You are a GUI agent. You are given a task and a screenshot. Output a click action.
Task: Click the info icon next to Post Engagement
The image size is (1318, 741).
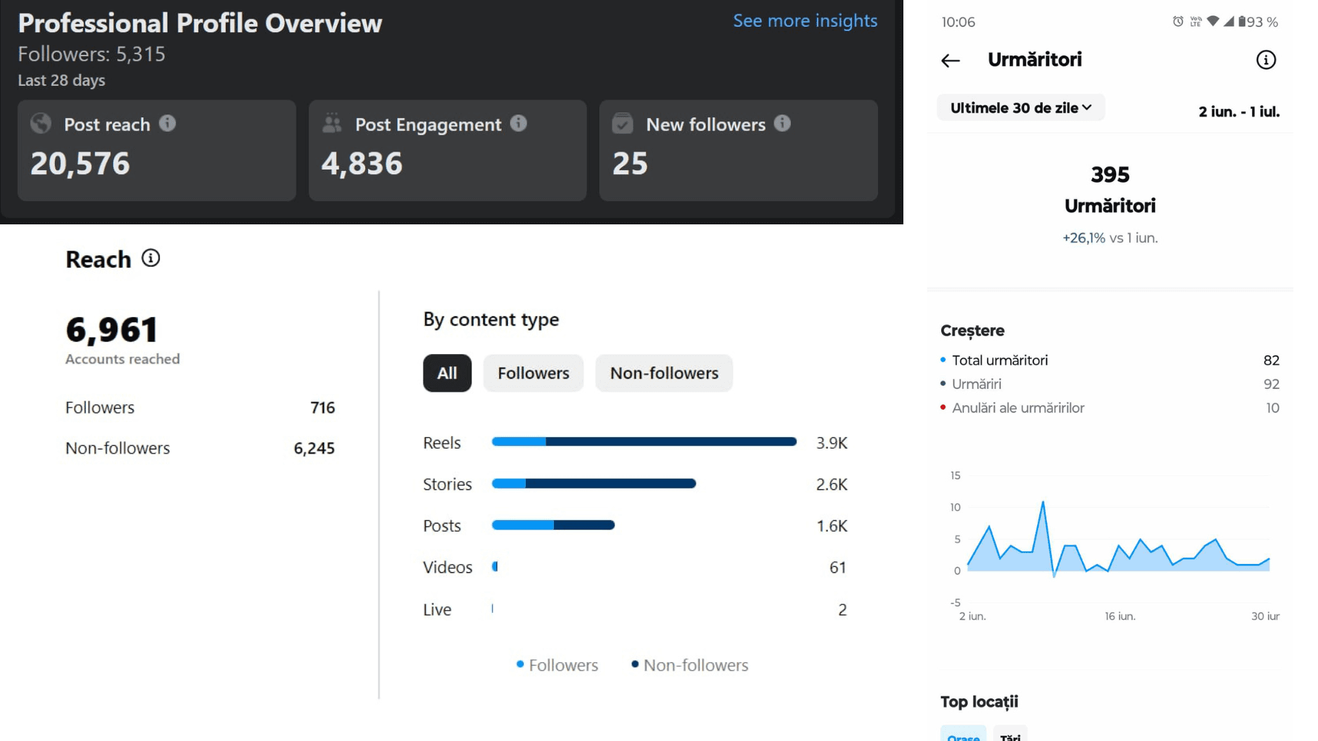pos(519,123)
